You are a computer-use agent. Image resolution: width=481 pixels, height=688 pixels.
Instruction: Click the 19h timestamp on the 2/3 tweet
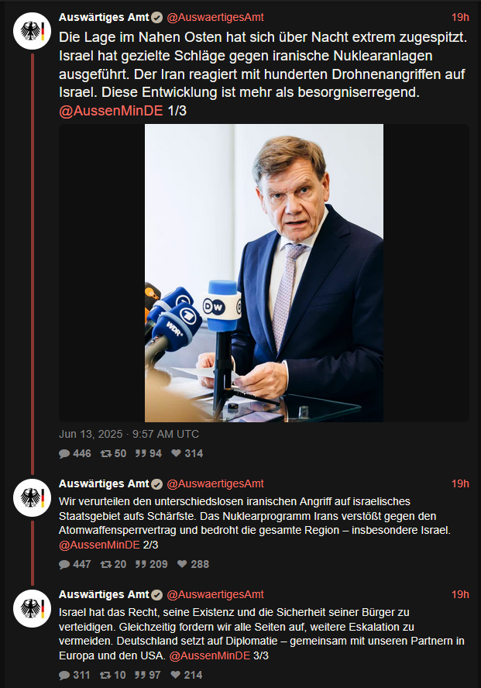[x=460, y=483]
